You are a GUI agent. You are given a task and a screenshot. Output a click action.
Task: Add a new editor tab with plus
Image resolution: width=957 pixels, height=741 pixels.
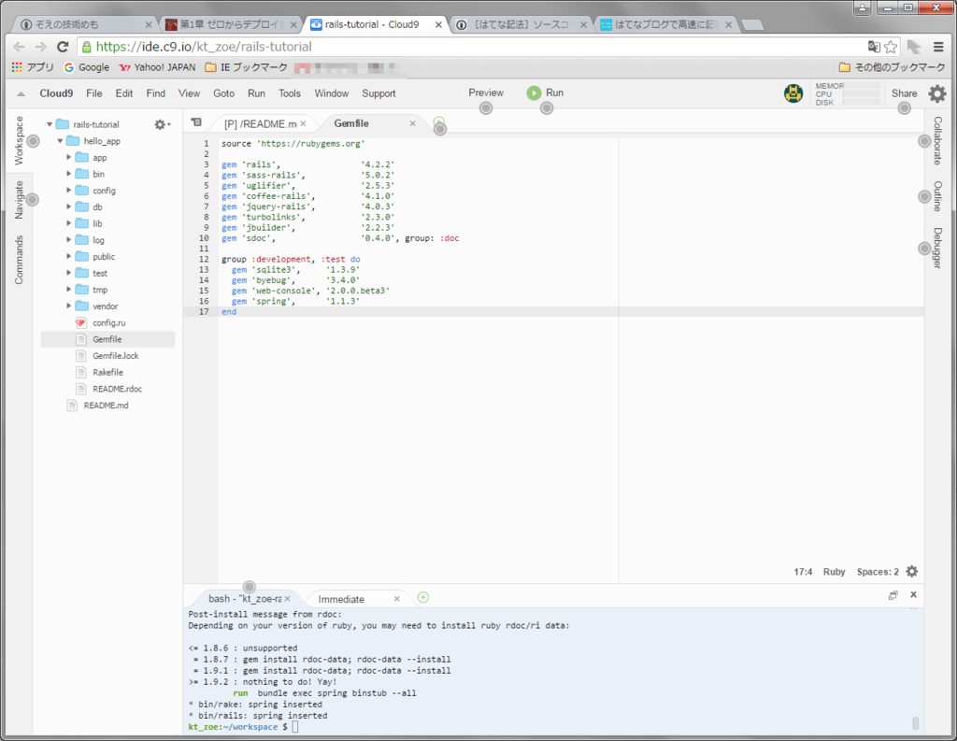439,122
